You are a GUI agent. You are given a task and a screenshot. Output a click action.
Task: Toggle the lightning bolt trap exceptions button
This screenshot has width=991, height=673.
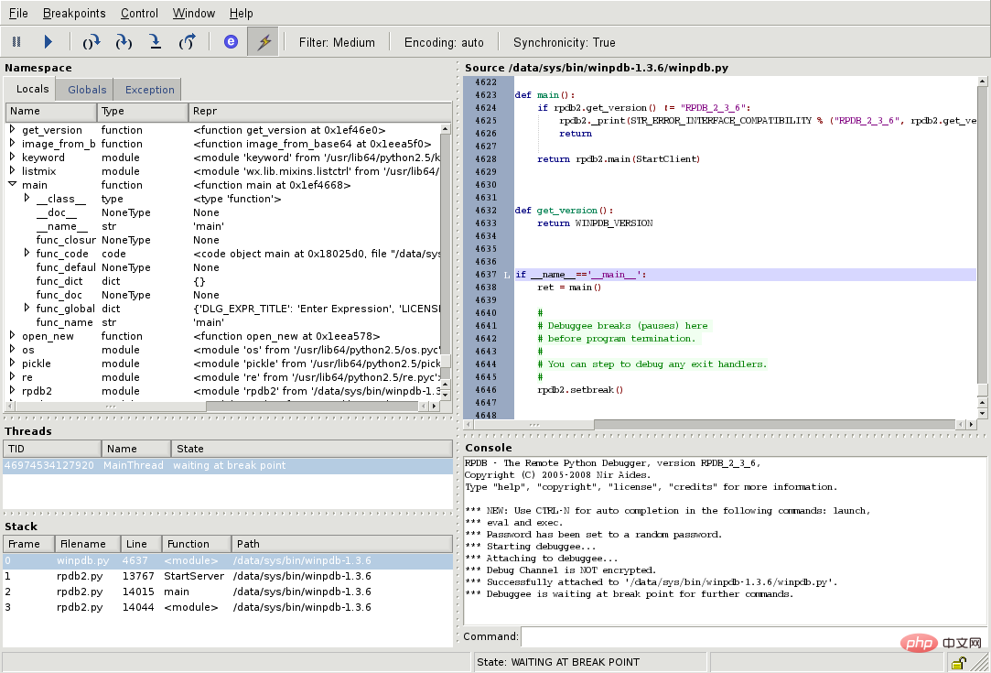pos(264,42)
